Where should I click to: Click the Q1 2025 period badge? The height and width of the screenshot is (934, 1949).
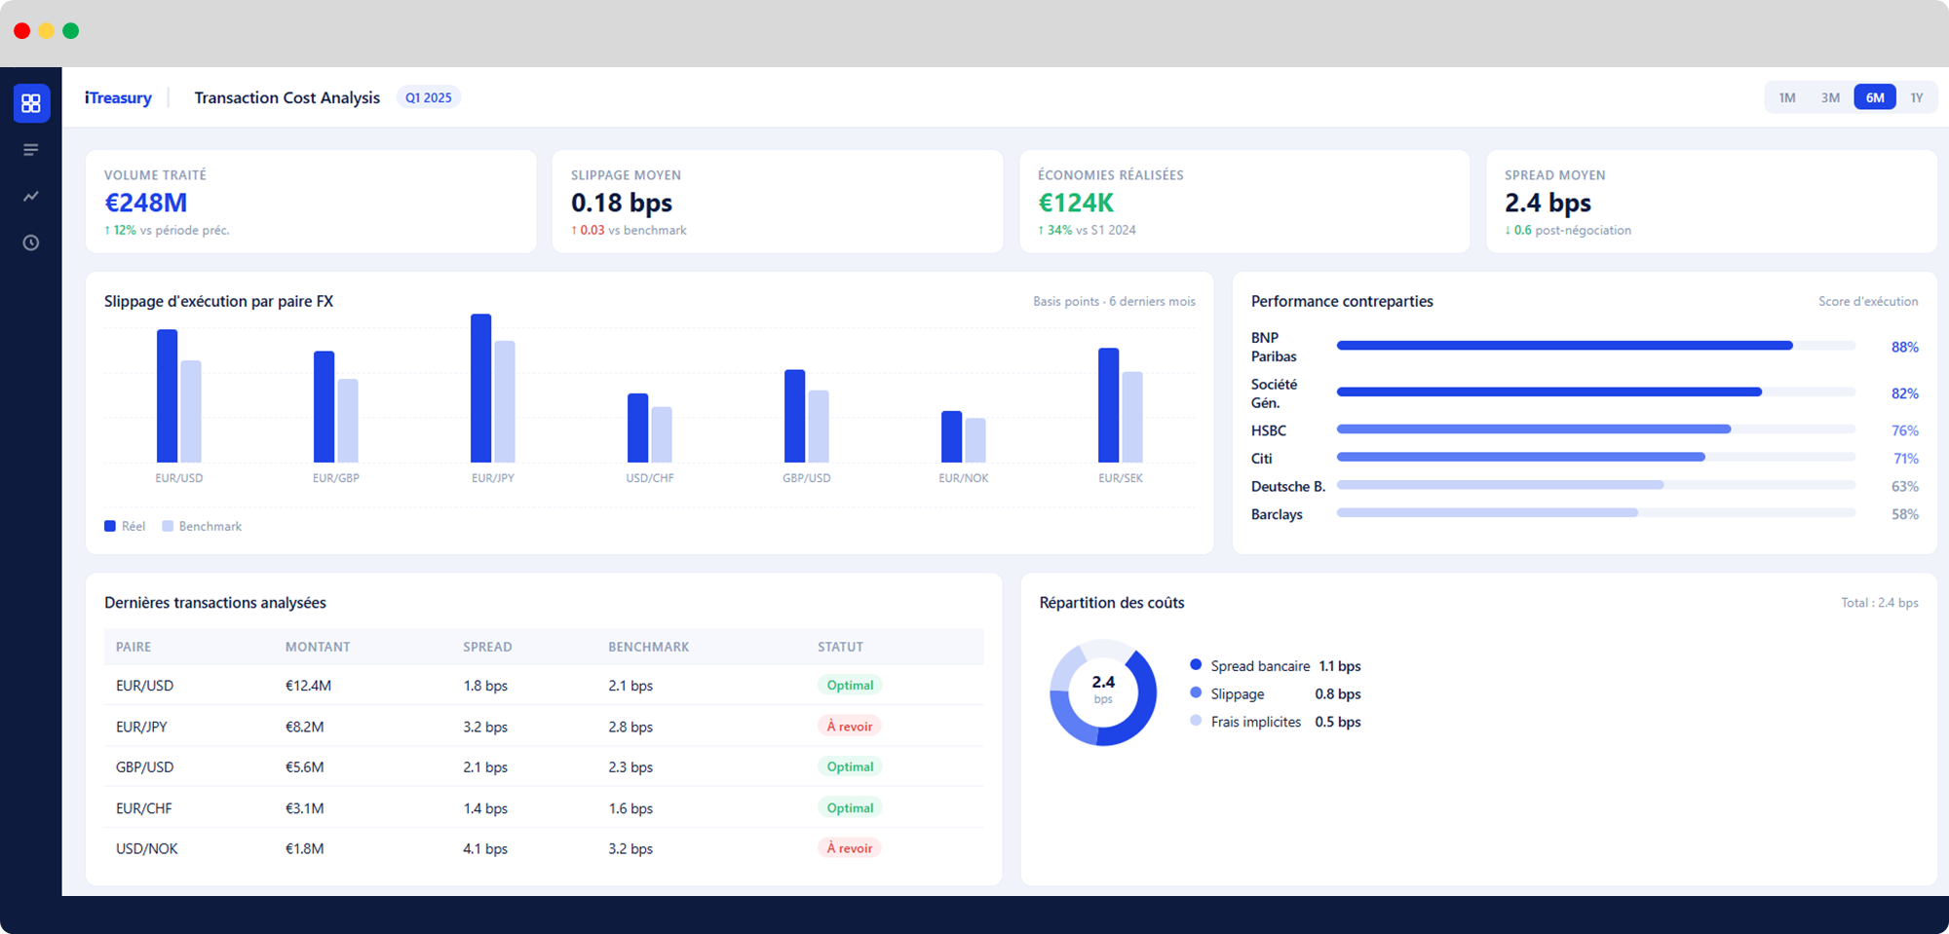pos(429,97)
